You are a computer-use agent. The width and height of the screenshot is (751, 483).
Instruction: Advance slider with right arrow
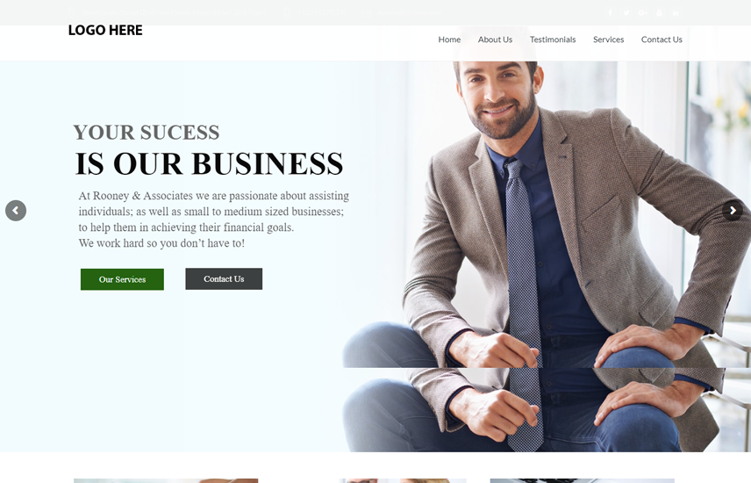point(733,211)
